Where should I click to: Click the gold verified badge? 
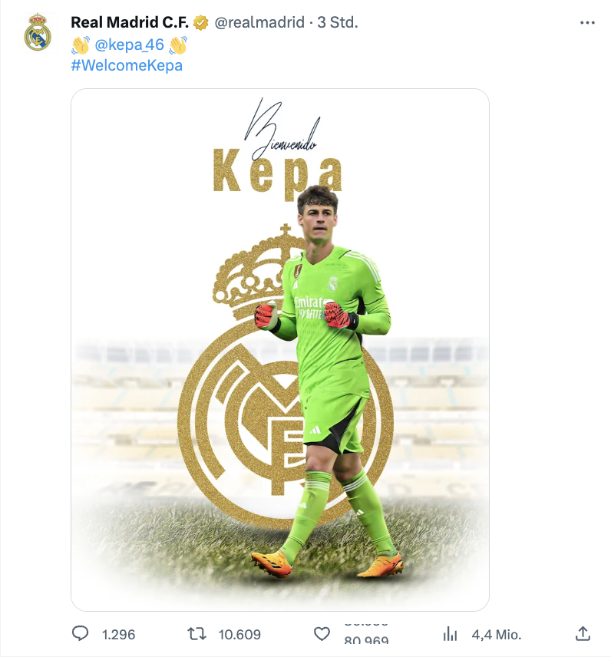(x=200, y=23)
